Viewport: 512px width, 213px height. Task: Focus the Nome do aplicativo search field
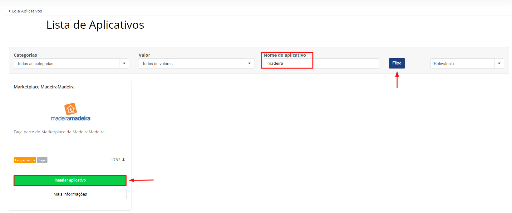pyautogui.click(x=321, y=63)
